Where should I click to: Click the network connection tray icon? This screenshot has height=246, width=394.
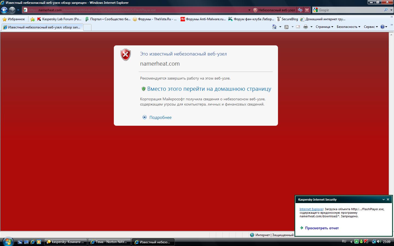pyautogui.click(x=374, y=242)
